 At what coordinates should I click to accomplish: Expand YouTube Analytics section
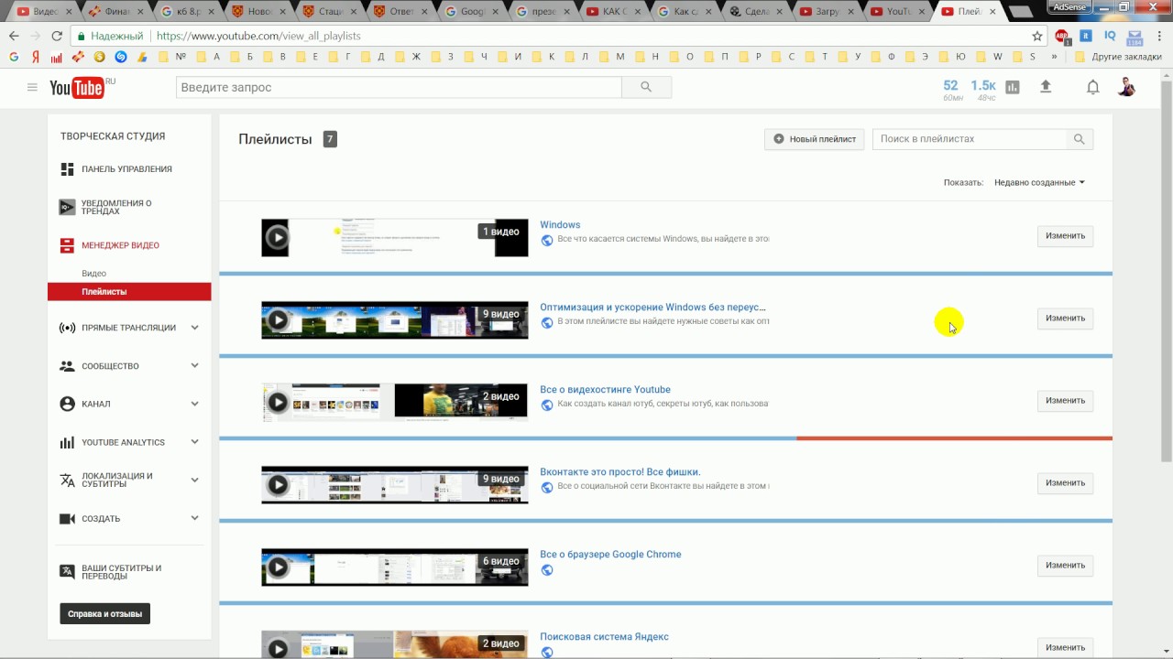(x=195, y=442)
